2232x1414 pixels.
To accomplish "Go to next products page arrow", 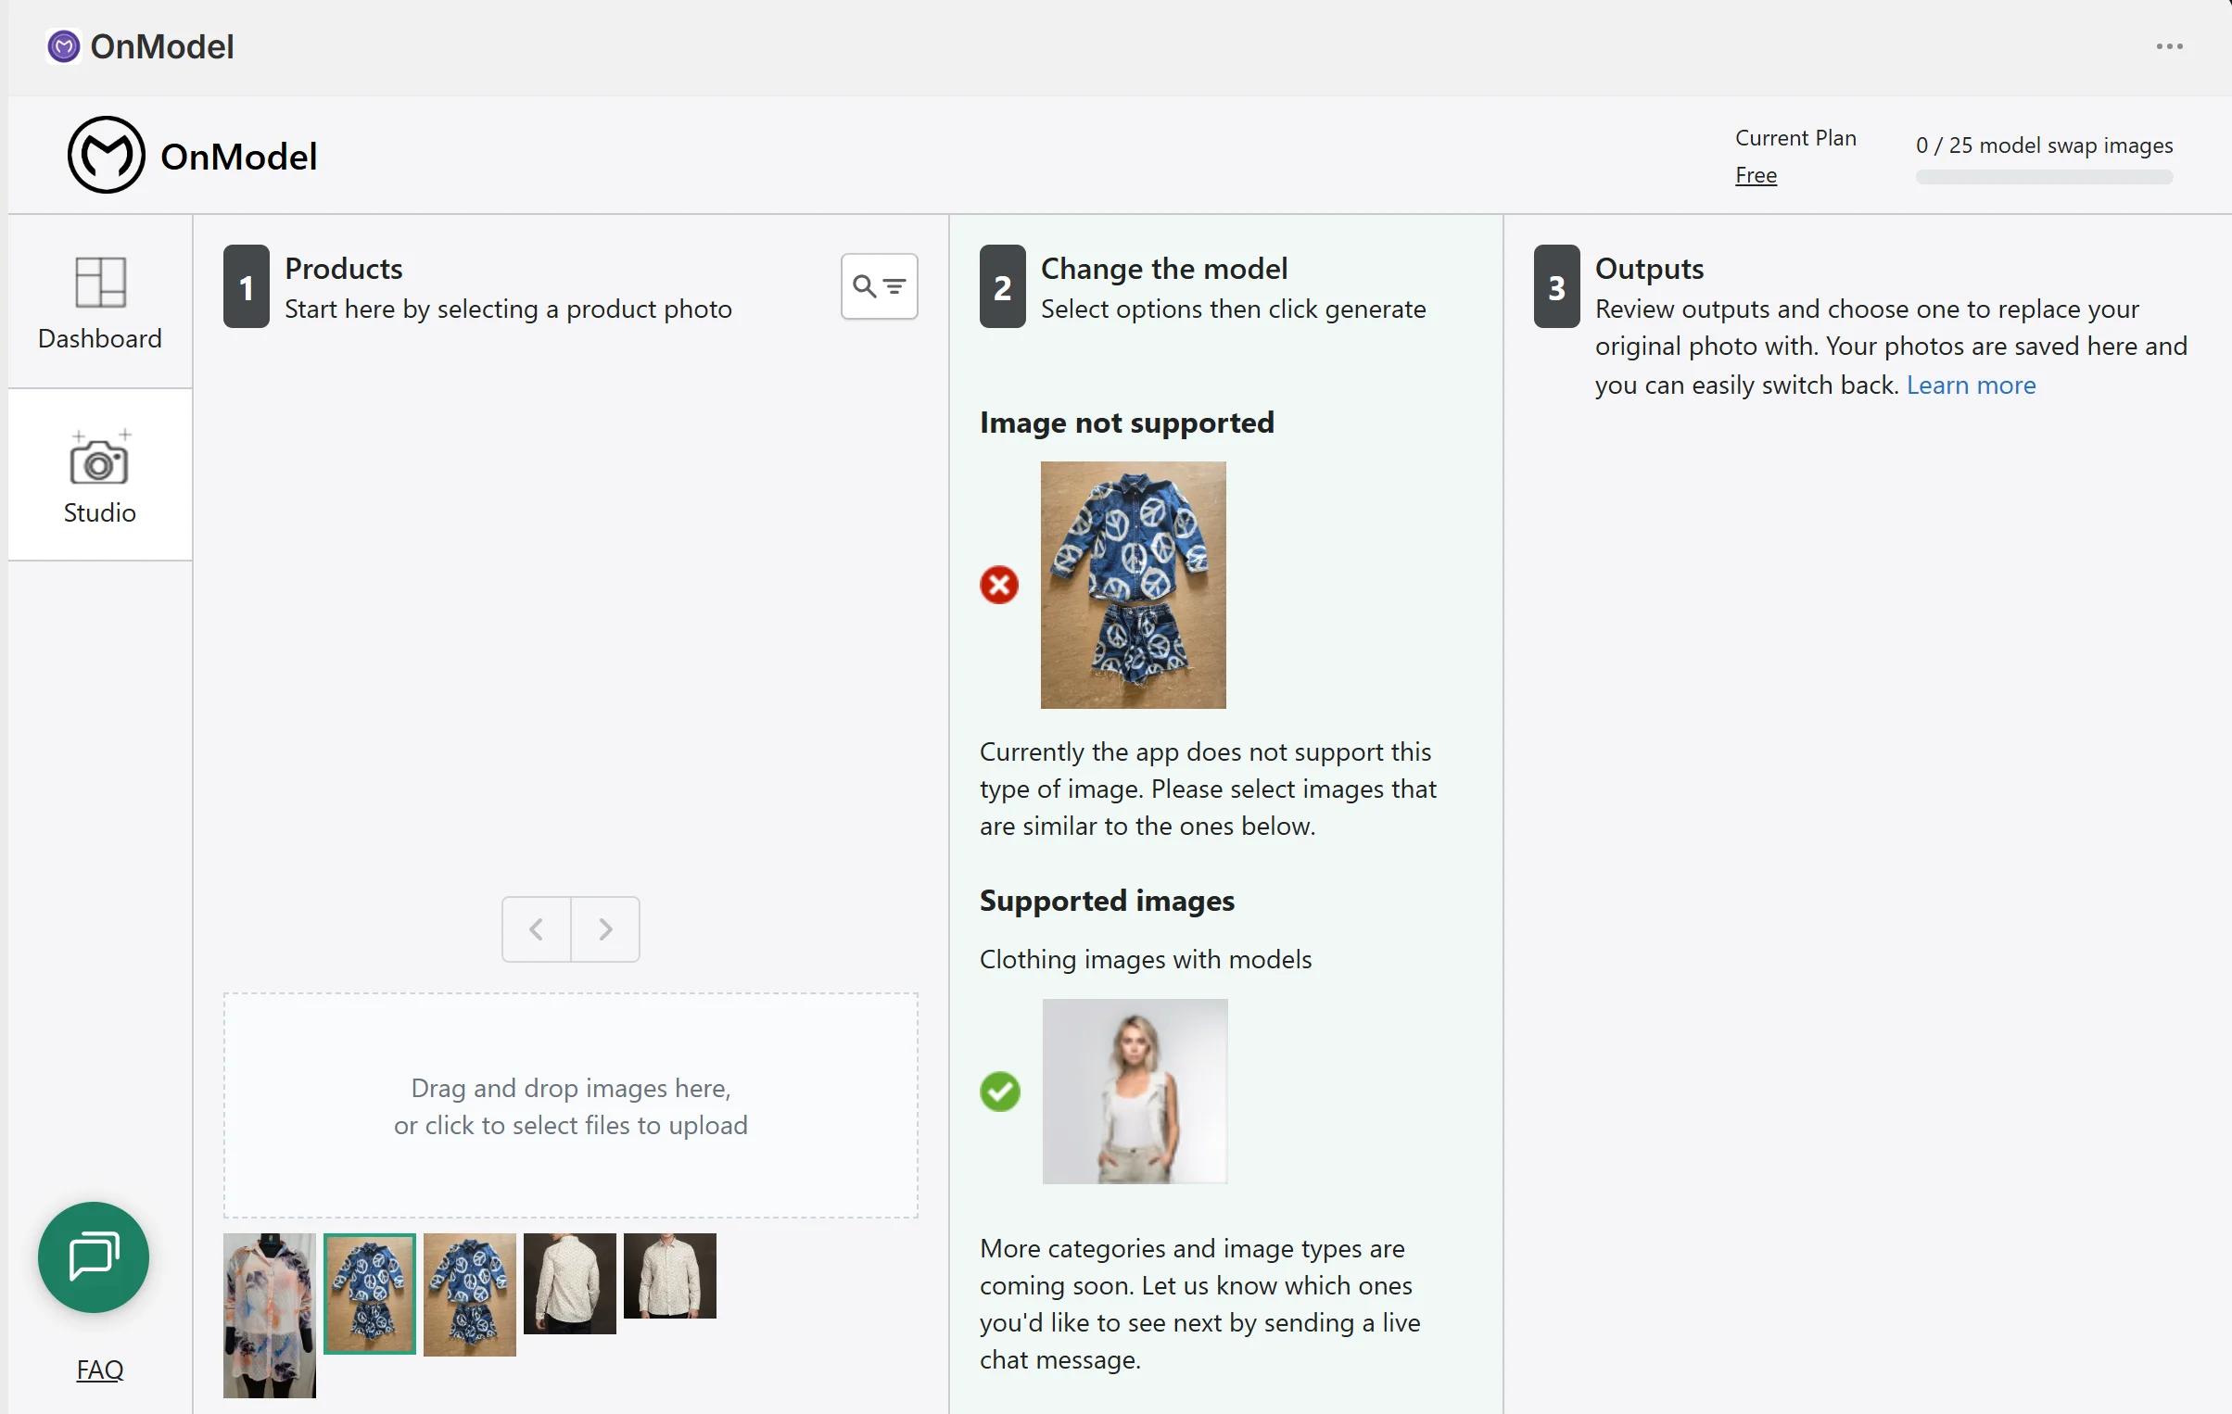I will [x=605, y=929].
